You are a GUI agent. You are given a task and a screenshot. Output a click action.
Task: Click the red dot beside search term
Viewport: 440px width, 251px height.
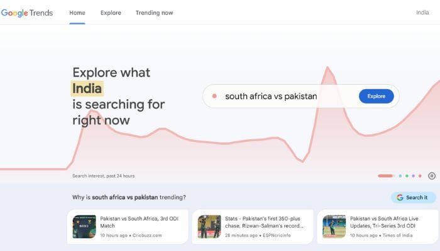pos(214,96)
